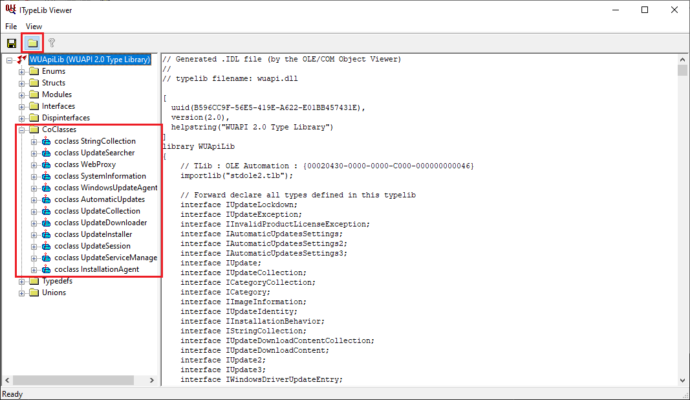Open the File menu

click(x=11, y=27)
